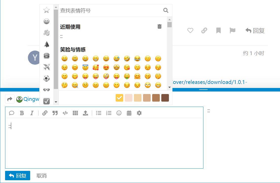Click the reply-type arrow button beside Qingw
The width and height of the screenshot is (280, 183).
[10, 99]
